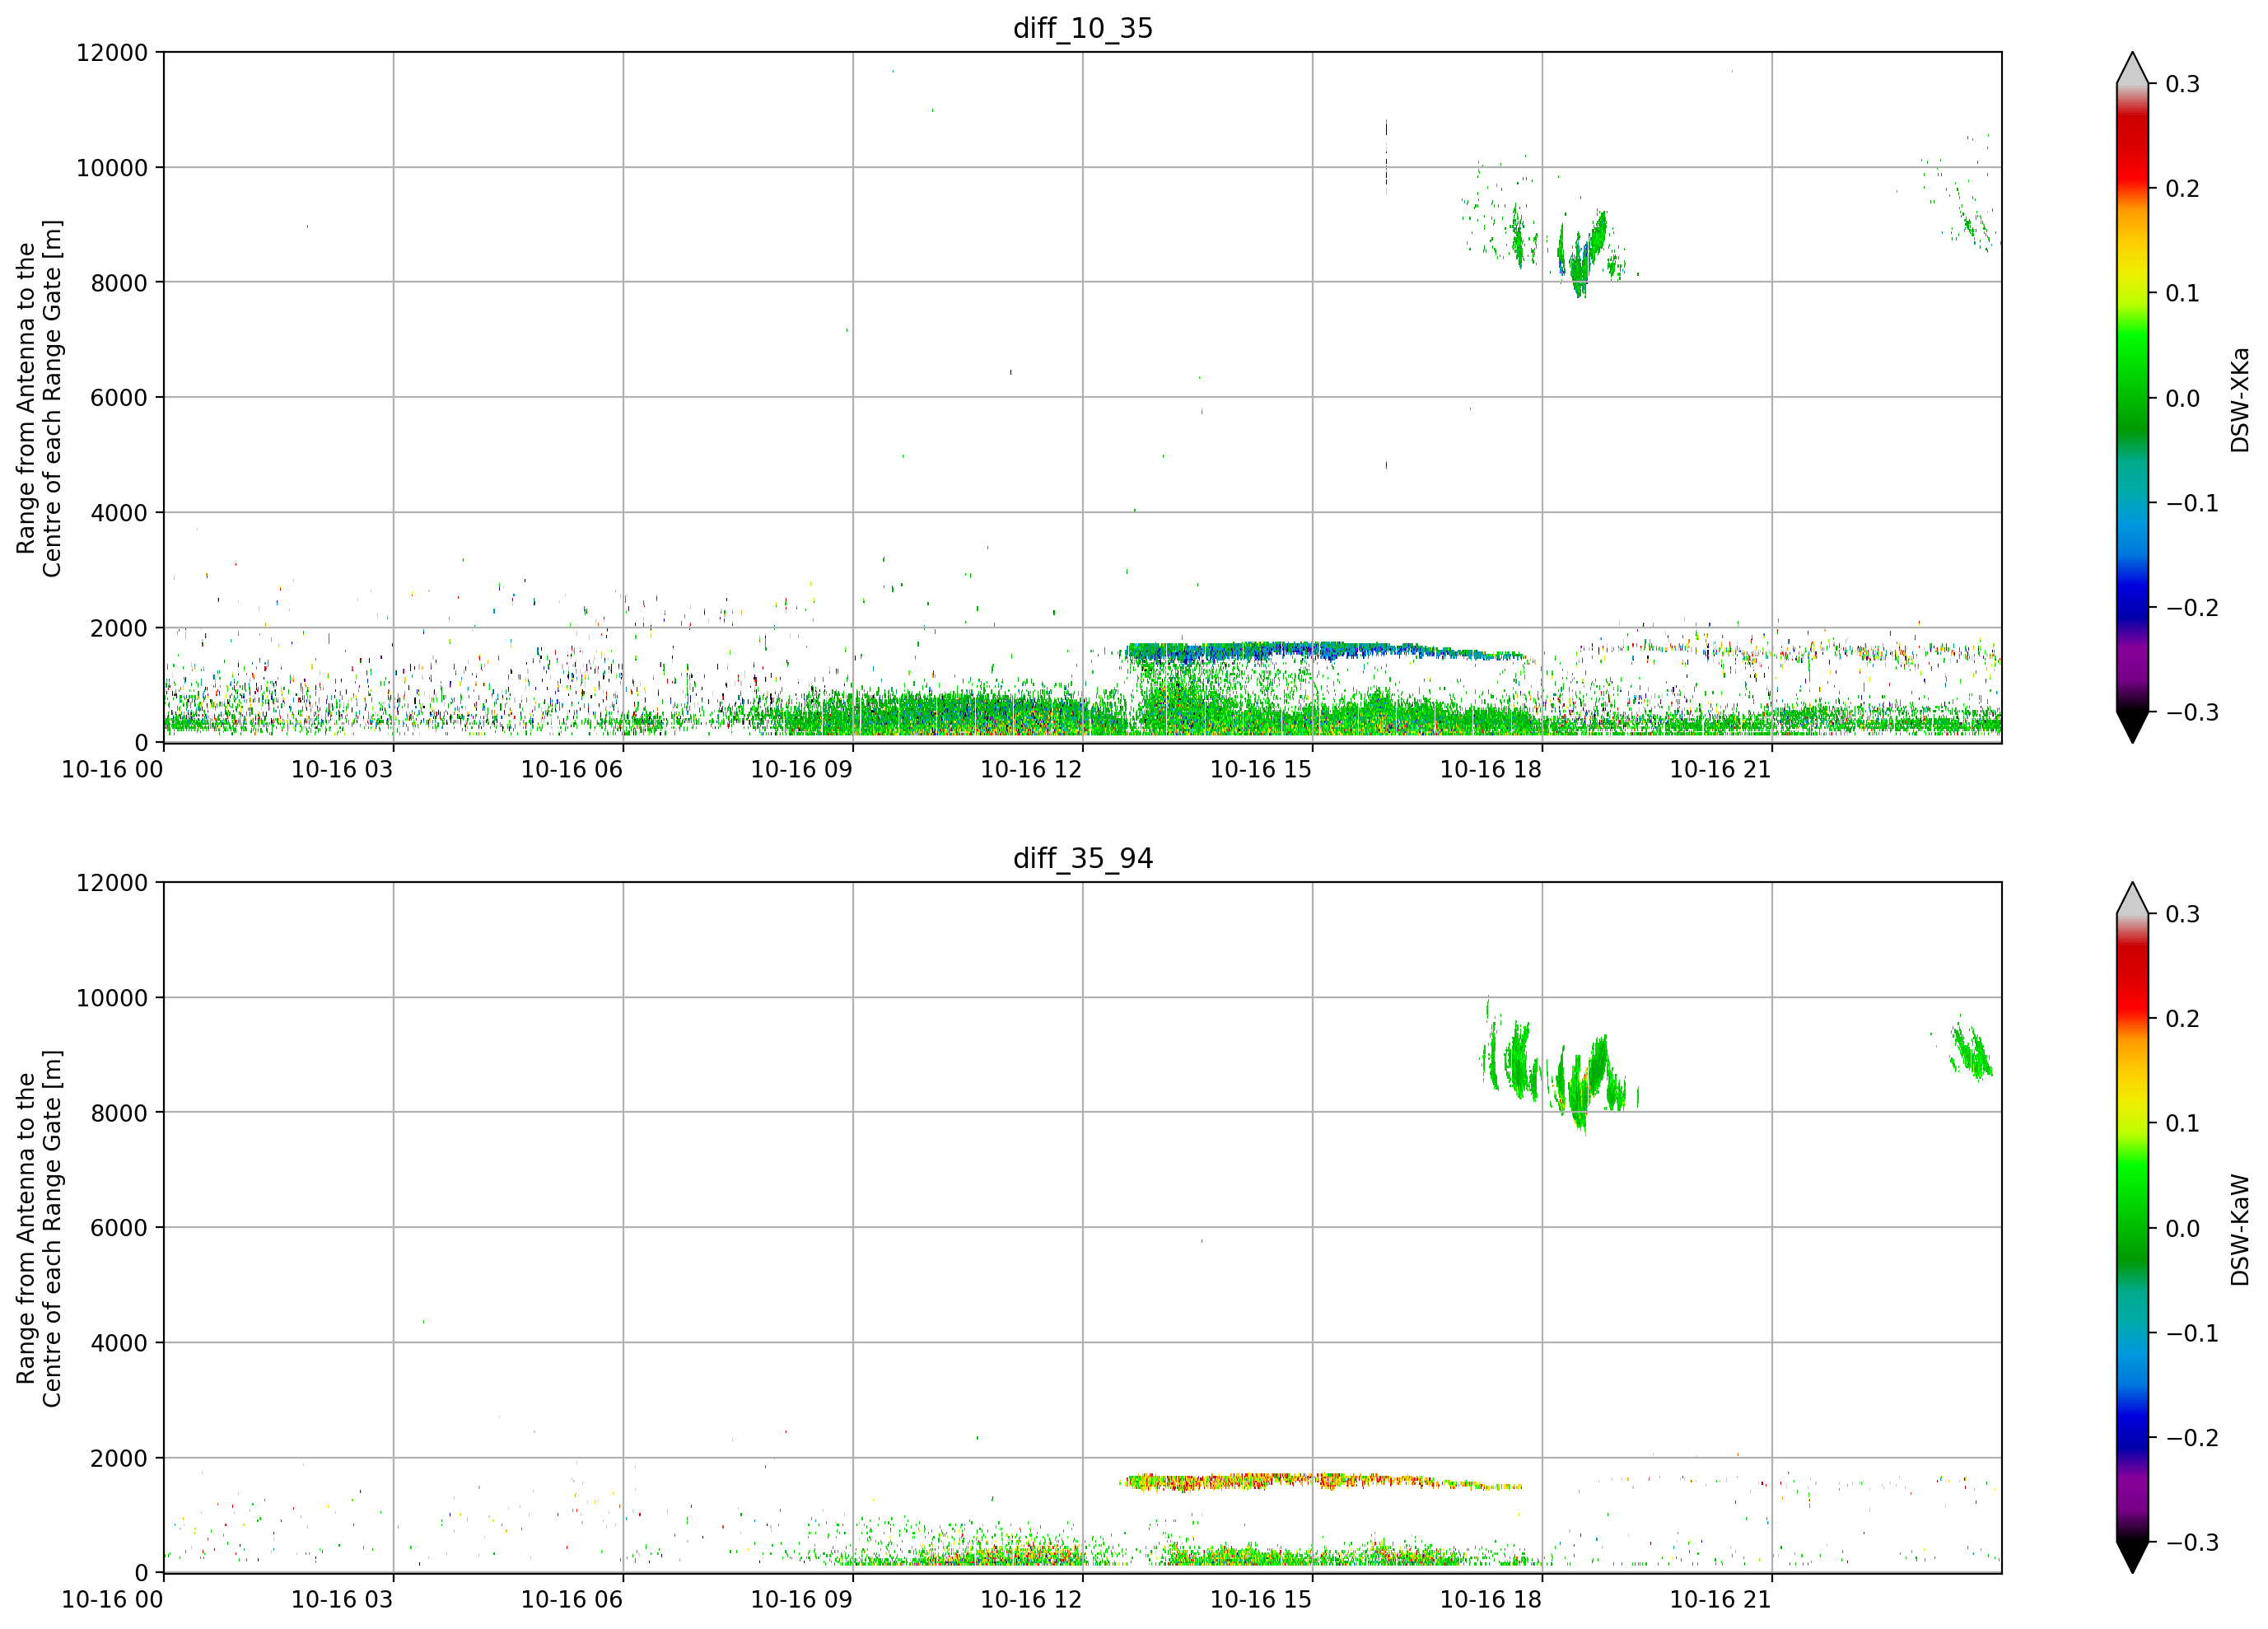Click the 8000 y-tick in diff_35_94 plot
The width and height of the screenshot is (2268, 1629).
click(x=119, y=1112)
